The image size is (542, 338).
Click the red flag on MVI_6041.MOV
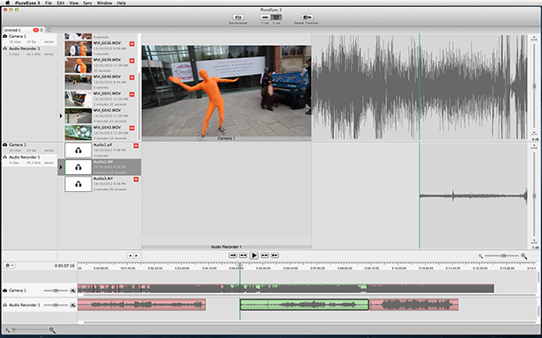click(131, 94)
